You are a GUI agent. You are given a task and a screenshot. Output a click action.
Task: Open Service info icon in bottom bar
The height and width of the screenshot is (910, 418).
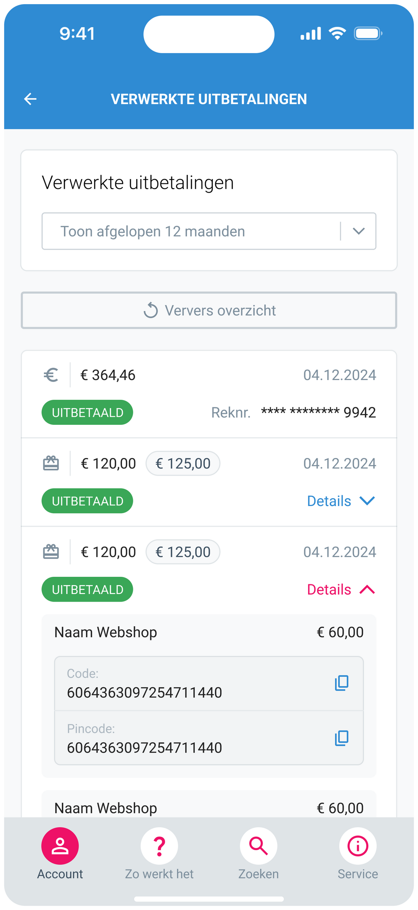pyautogui.click(x=358, y=846)
